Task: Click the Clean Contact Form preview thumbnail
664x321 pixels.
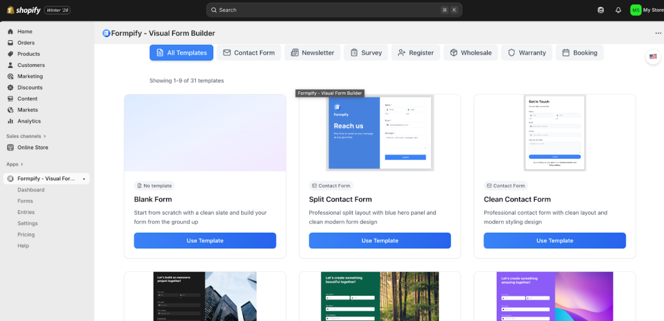Action: (x=554, y=133)
